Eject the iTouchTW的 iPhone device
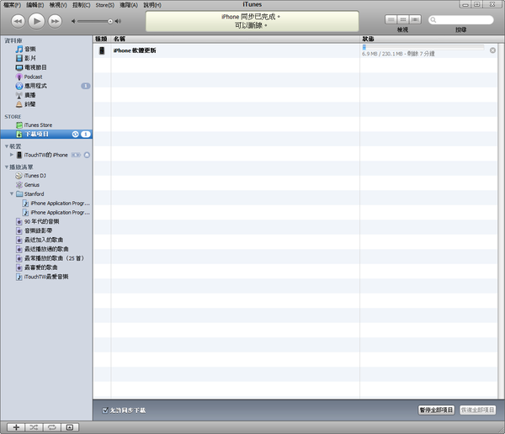Viewport: 505px width, 434px height. coord(87,155)
